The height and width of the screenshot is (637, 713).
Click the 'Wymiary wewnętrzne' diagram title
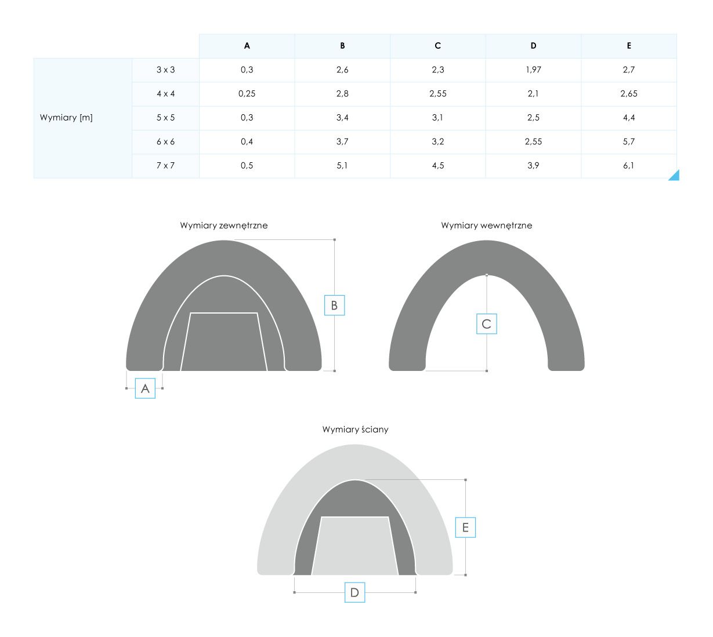pyautogui.click(x=486, y=225)
